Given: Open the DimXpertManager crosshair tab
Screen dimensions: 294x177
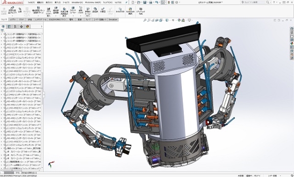Looking at the screenshot, I should tap(22, 26).
